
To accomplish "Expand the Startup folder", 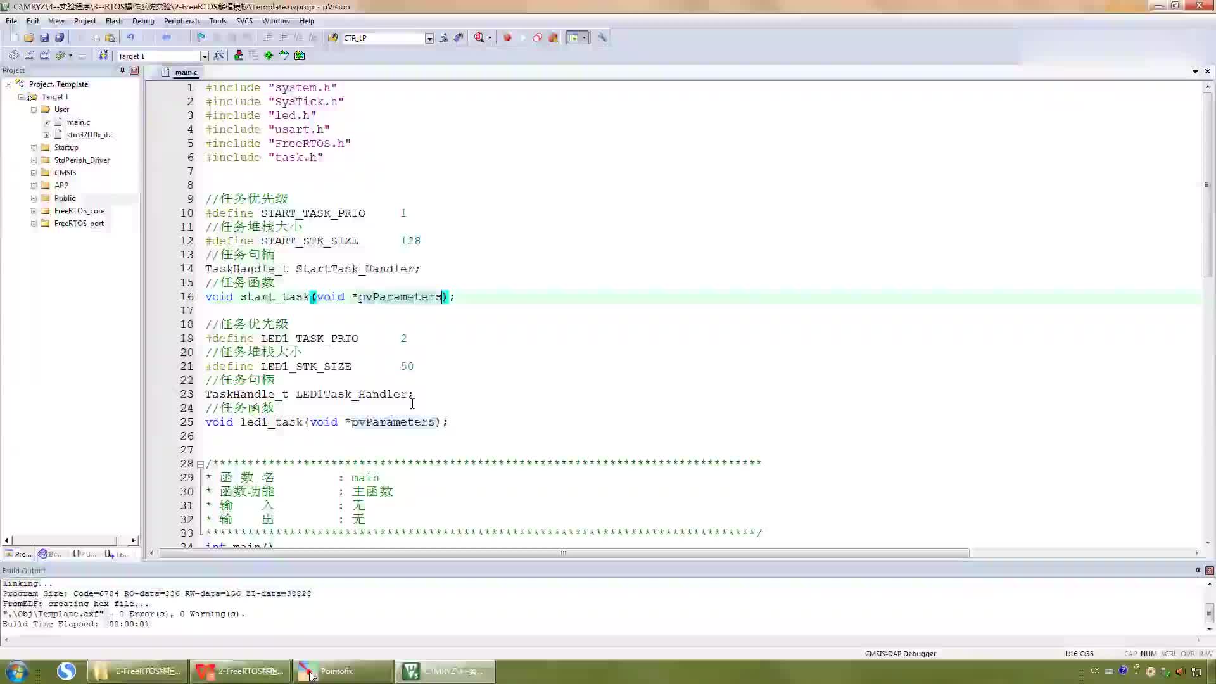I will pyautogui.click(x=34, y=148).
